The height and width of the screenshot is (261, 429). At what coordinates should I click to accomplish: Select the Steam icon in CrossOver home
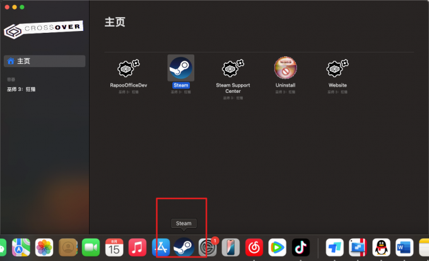click(x=181, y=68)
